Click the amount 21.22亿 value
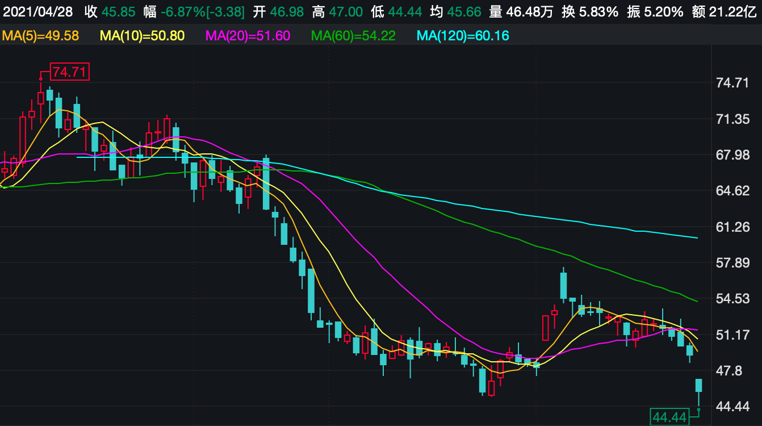The image size is (762, 426). click(732, 11)
